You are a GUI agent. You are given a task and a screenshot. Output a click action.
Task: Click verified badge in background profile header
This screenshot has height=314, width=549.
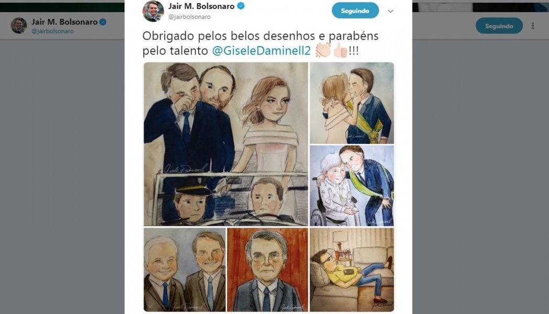click(103, 22)
